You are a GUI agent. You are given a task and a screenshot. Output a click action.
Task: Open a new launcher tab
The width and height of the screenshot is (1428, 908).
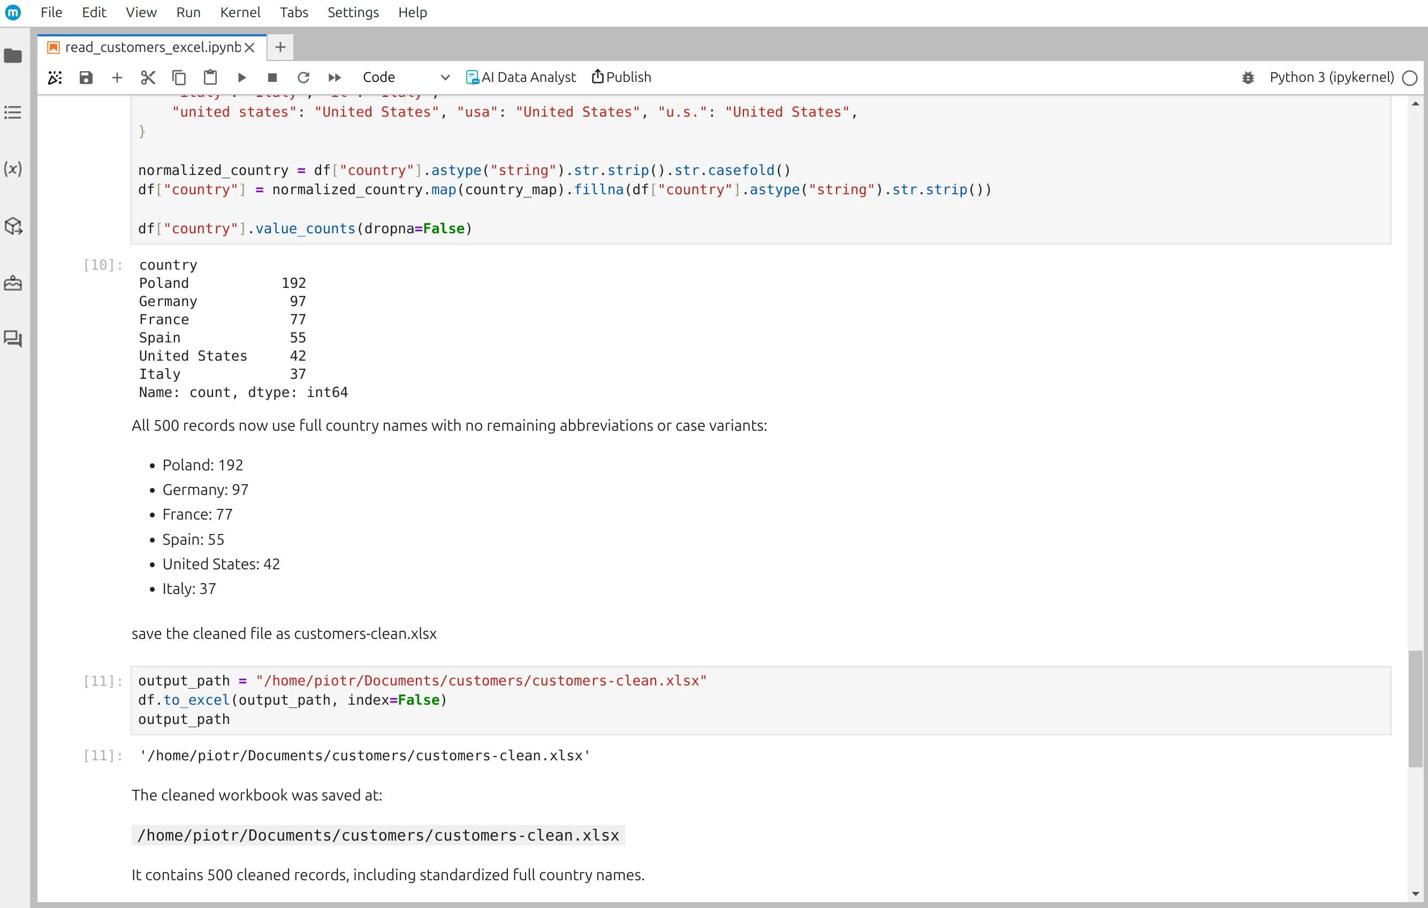coord(280,48)
